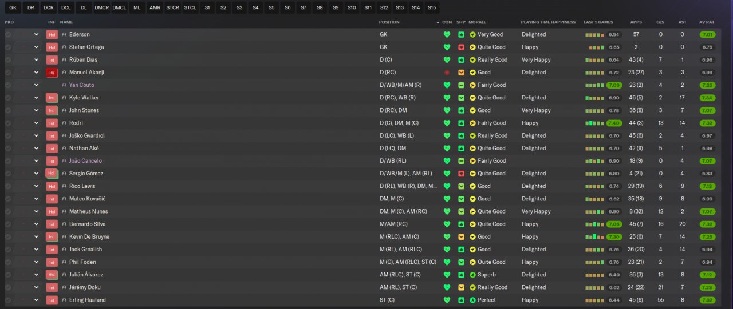Click Manuel Akanji's orange match sharpness icon
733x309 pixels.
click(461, 73)
